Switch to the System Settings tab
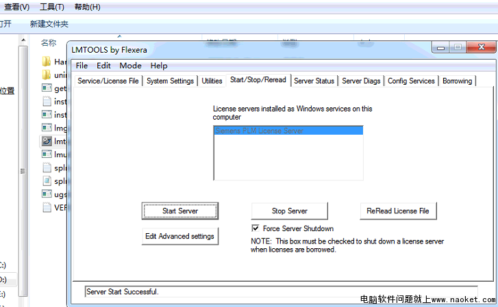 (x=170, y=81)
